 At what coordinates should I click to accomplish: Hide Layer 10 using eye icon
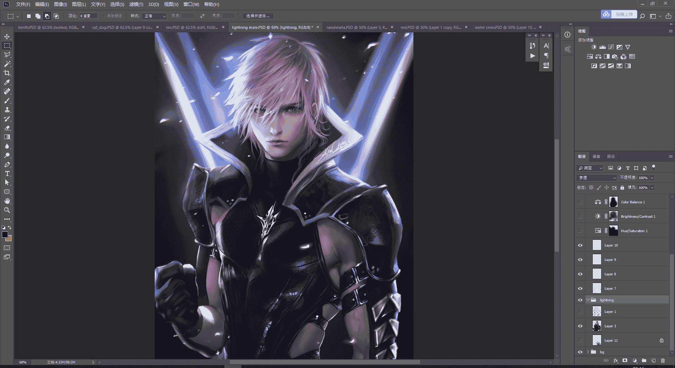pyautogui.click(x=580, y=245)
